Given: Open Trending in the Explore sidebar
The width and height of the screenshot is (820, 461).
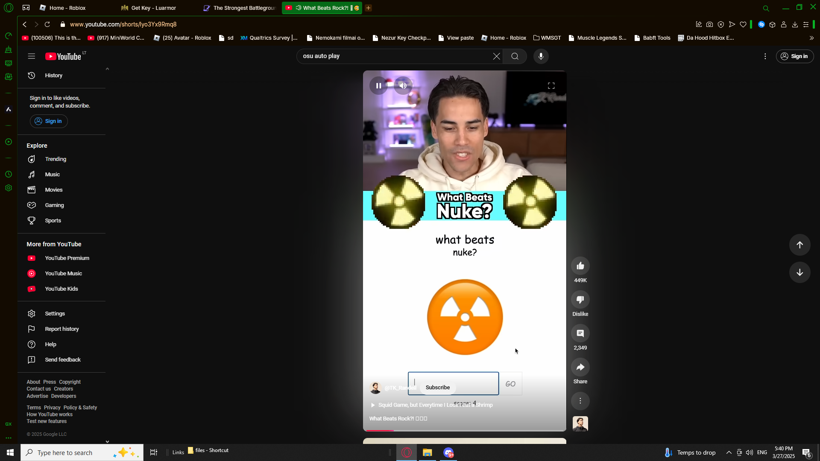Looking at the screenshot, I should [x=56, y=159].
